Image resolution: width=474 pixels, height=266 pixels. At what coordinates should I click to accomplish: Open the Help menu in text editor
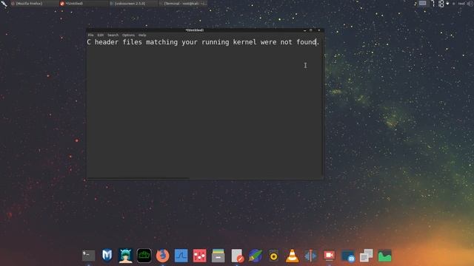coord(142,35)
